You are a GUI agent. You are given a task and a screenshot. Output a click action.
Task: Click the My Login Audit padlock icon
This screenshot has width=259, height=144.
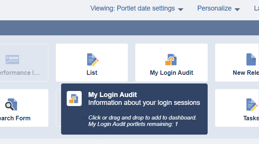click(x=171, y=60)
